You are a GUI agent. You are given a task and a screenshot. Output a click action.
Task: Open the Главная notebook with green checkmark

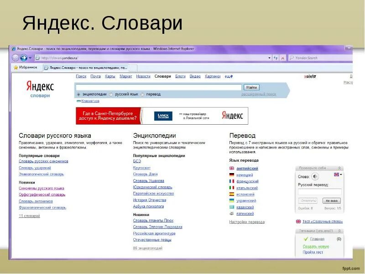tap(317, 239)
